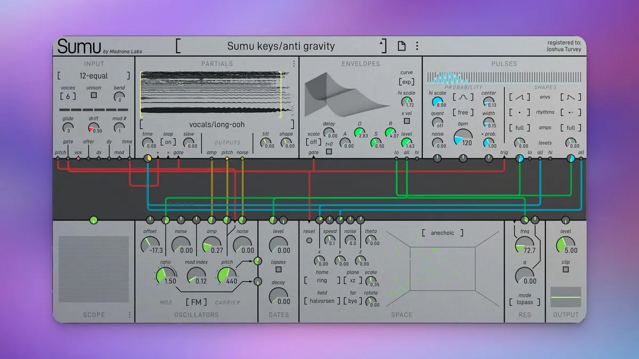Screen dimensions: 639x359
Task: Open the Scope panel three-dot options
Action: pyautogui.click(x=129, y=315)
